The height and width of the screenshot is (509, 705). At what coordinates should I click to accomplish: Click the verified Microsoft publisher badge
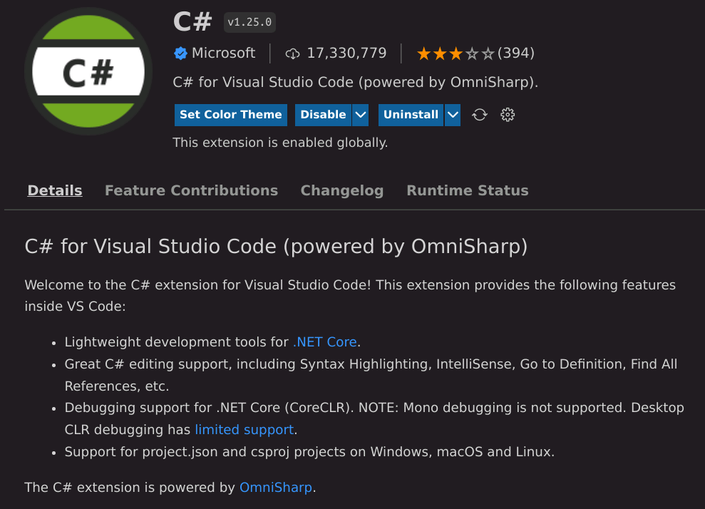(180, 53)
